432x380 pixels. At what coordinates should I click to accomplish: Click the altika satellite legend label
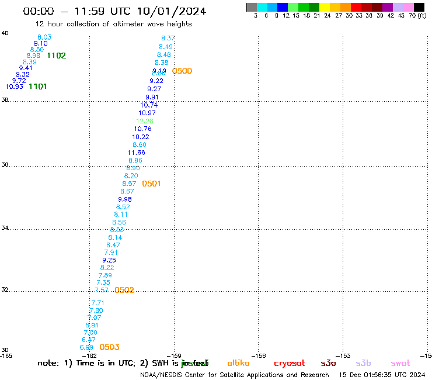pos(238,363)
